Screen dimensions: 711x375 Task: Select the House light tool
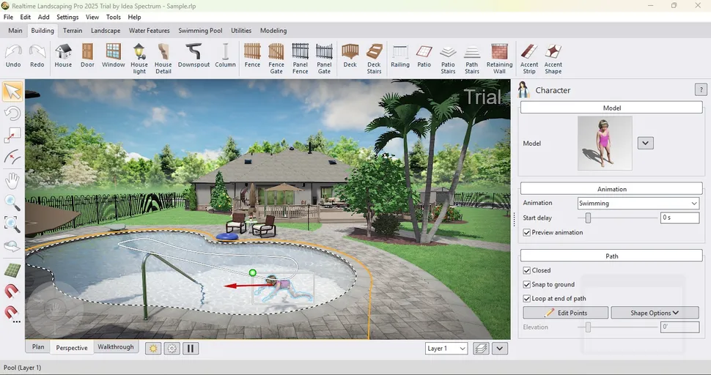(139, 55)
